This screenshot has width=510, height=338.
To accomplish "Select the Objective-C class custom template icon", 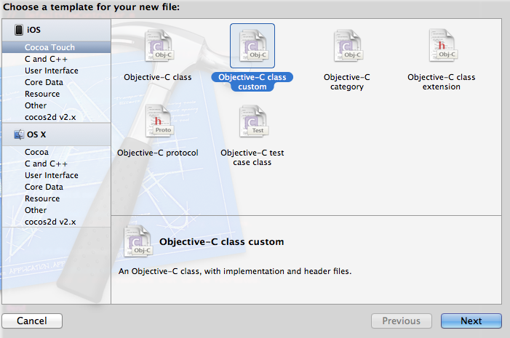I will click(252, 46).
